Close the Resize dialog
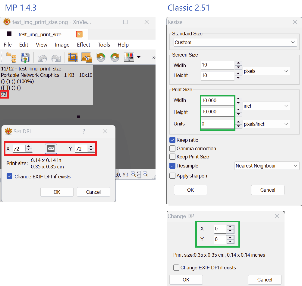This screenshot has height=286, width=302. (295, 22)
